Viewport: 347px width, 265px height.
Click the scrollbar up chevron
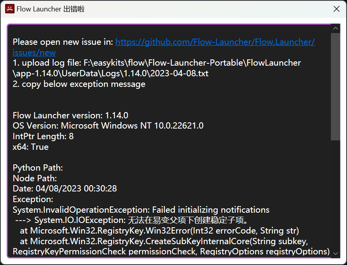(x=335, y=28)
